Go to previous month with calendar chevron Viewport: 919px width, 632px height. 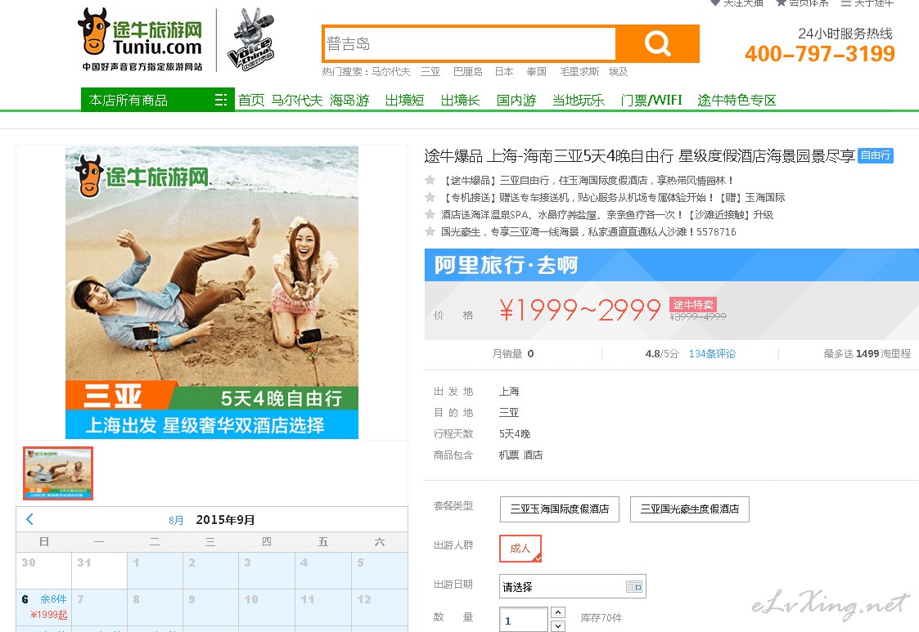pyautogui.click(x=30, y=519)
